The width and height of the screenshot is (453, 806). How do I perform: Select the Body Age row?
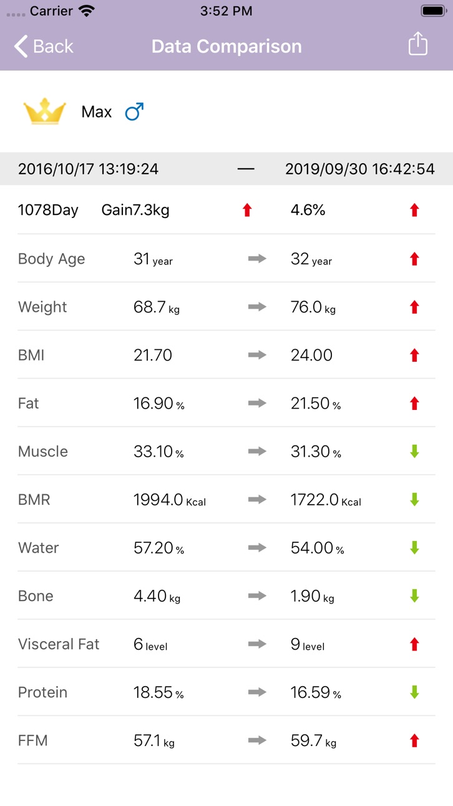(226, 259)
